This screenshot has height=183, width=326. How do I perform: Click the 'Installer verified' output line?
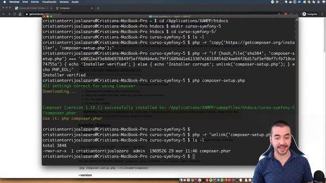click(64, 75)
